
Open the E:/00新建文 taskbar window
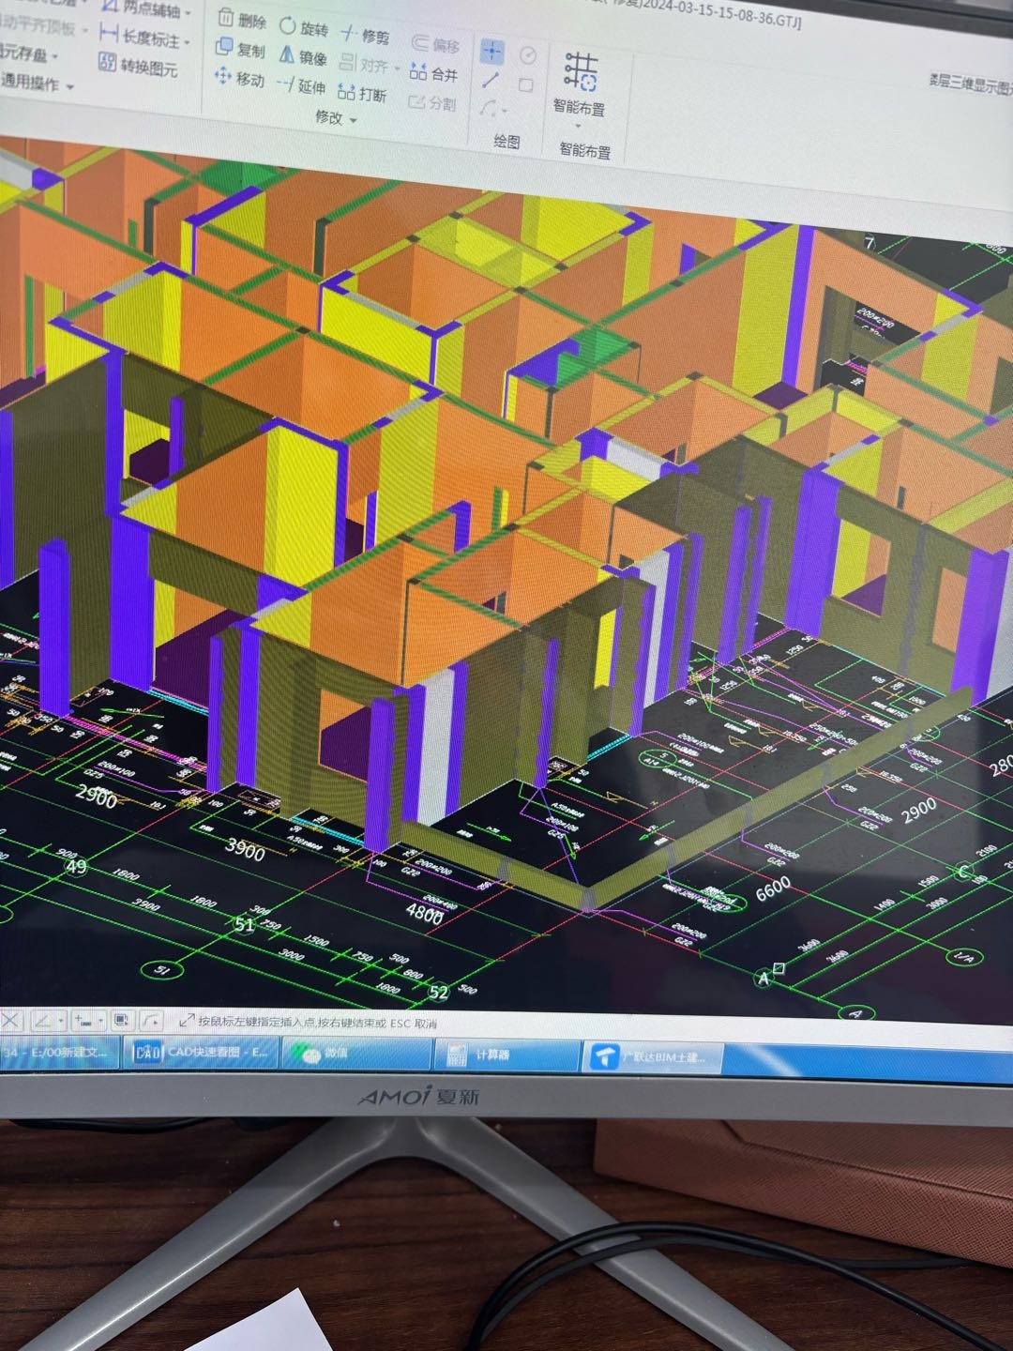point(60,1052)
